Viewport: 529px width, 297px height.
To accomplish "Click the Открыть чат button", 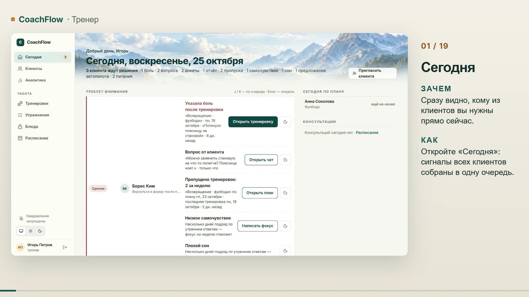I will coord(261,160).
